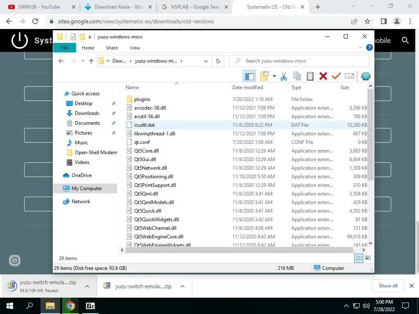
Task: Click the red X Delete icon
Action: [323, 76]
